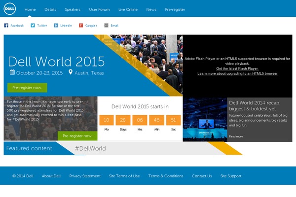Open the User Forum page

tap(99, 9)
